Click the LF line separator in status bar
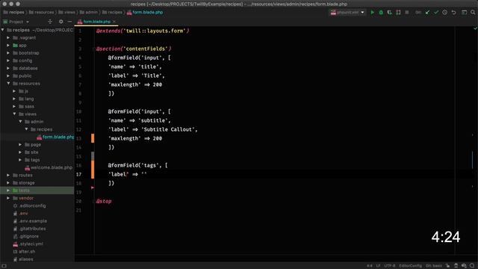Viewport: 478px width, 269px height. (378, 266)
